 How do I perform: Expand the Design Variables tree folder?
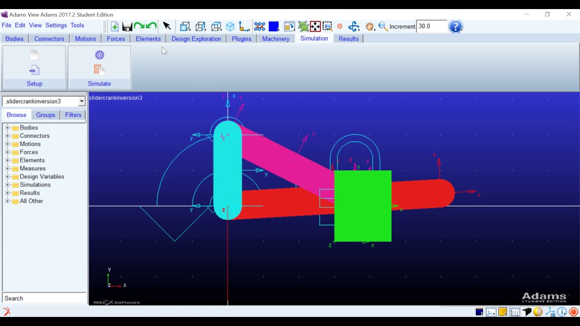click(7, 177)
